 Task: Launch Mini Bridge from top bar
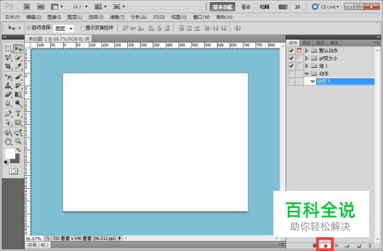40,7
